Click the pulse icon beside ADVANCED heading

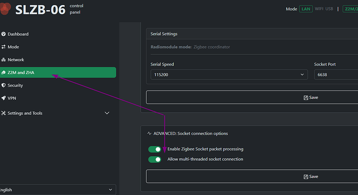149,133
